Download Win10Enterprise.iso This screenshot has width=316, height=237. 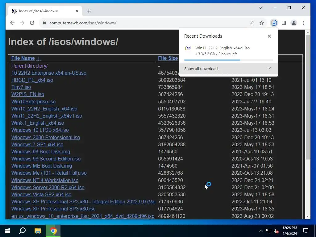33,102
